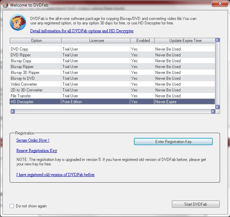Click the Option column header
The width and height of the screenshot is (230, 217).
tap(35, 41)
